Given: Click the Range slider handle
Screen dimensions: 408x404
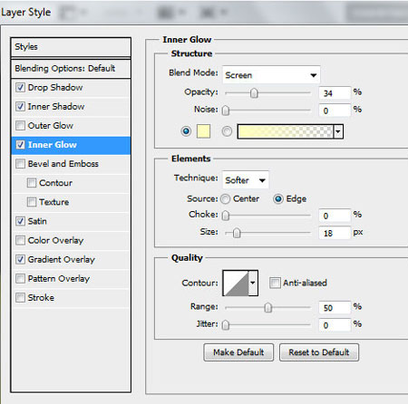Looking at the screenshot, I should pos(268,308).
